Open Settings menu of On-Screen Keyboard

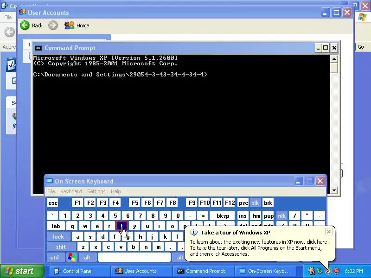pos(96,191)
